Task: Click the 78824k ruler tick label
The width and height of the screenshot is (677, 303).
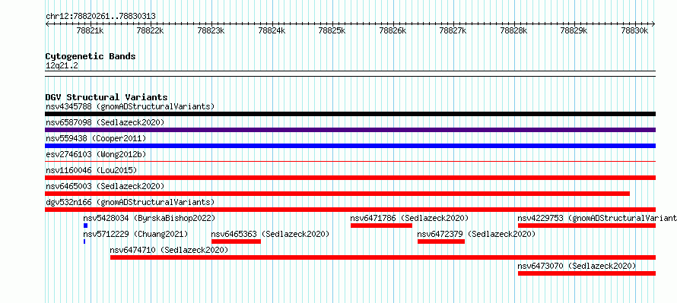Action: 272,30
